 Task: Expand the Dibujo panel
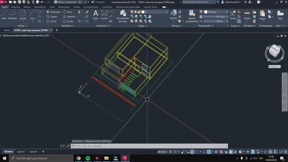[22, 26]
